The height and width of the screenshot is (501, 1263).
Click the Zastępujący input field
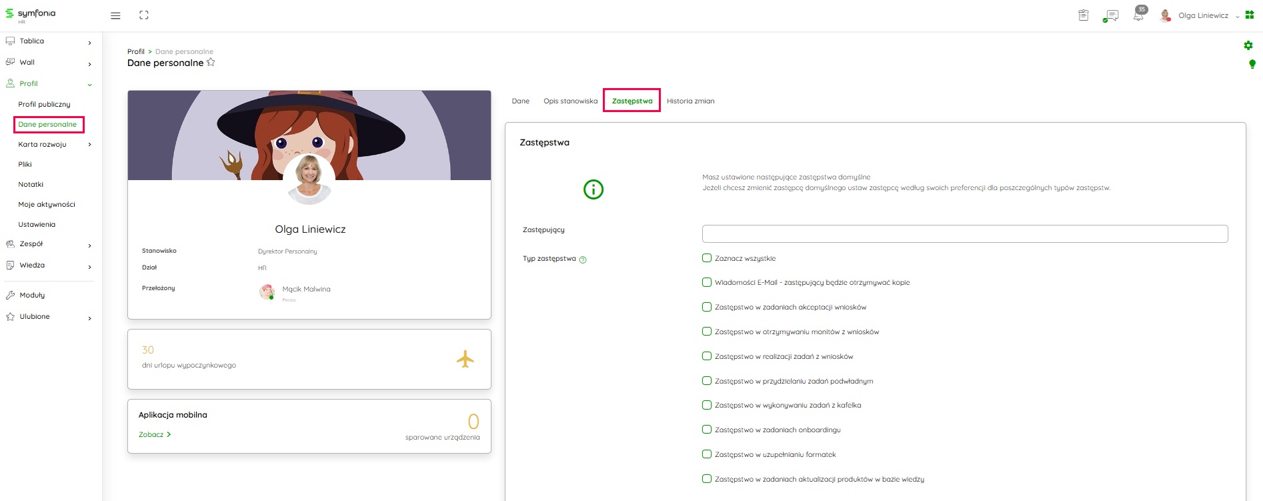964,233
